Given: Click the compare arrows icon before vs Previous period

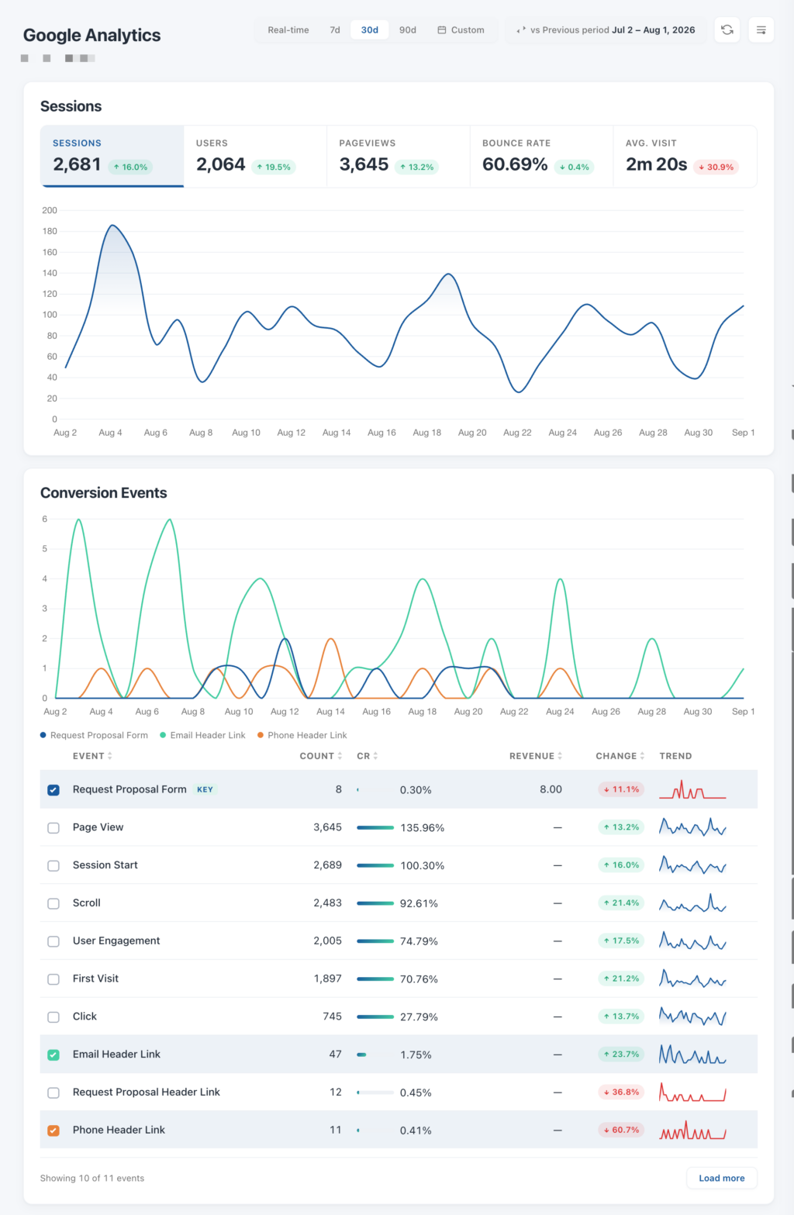Looking at the screenshot, I should pyautogui.click(x=521, y=30).
